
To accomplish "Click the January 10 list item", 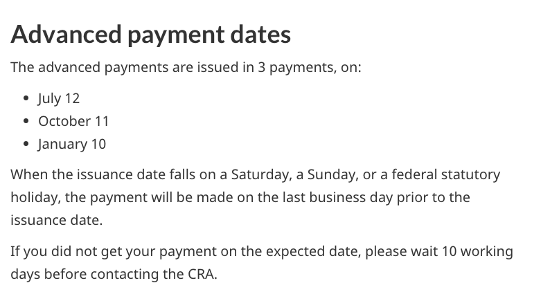I will click(72, 145).
